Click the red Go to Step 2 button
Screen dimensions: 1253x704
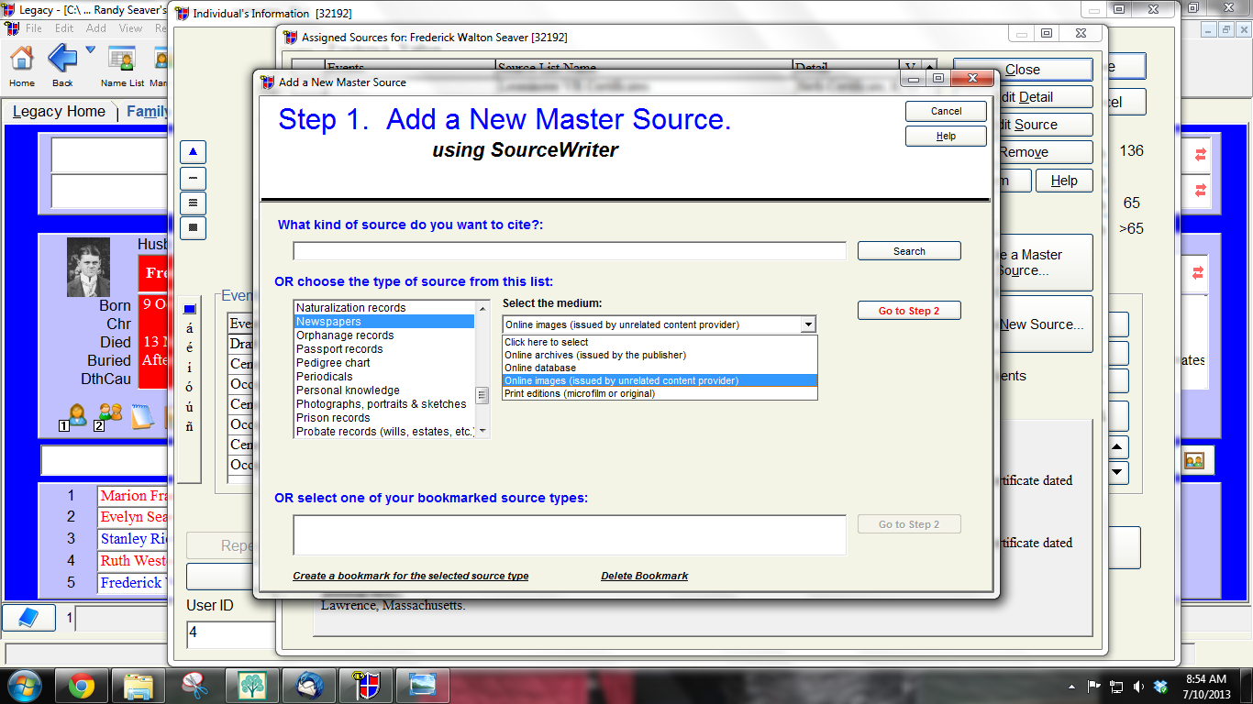(x=909, y=311)
